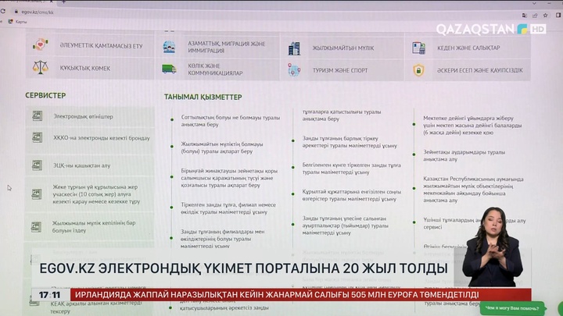The height and width of the screenshot is (316, 563).
Task: Click icon beside Жеке тұрғын үй құрылысына service
Action: [37, 194]
